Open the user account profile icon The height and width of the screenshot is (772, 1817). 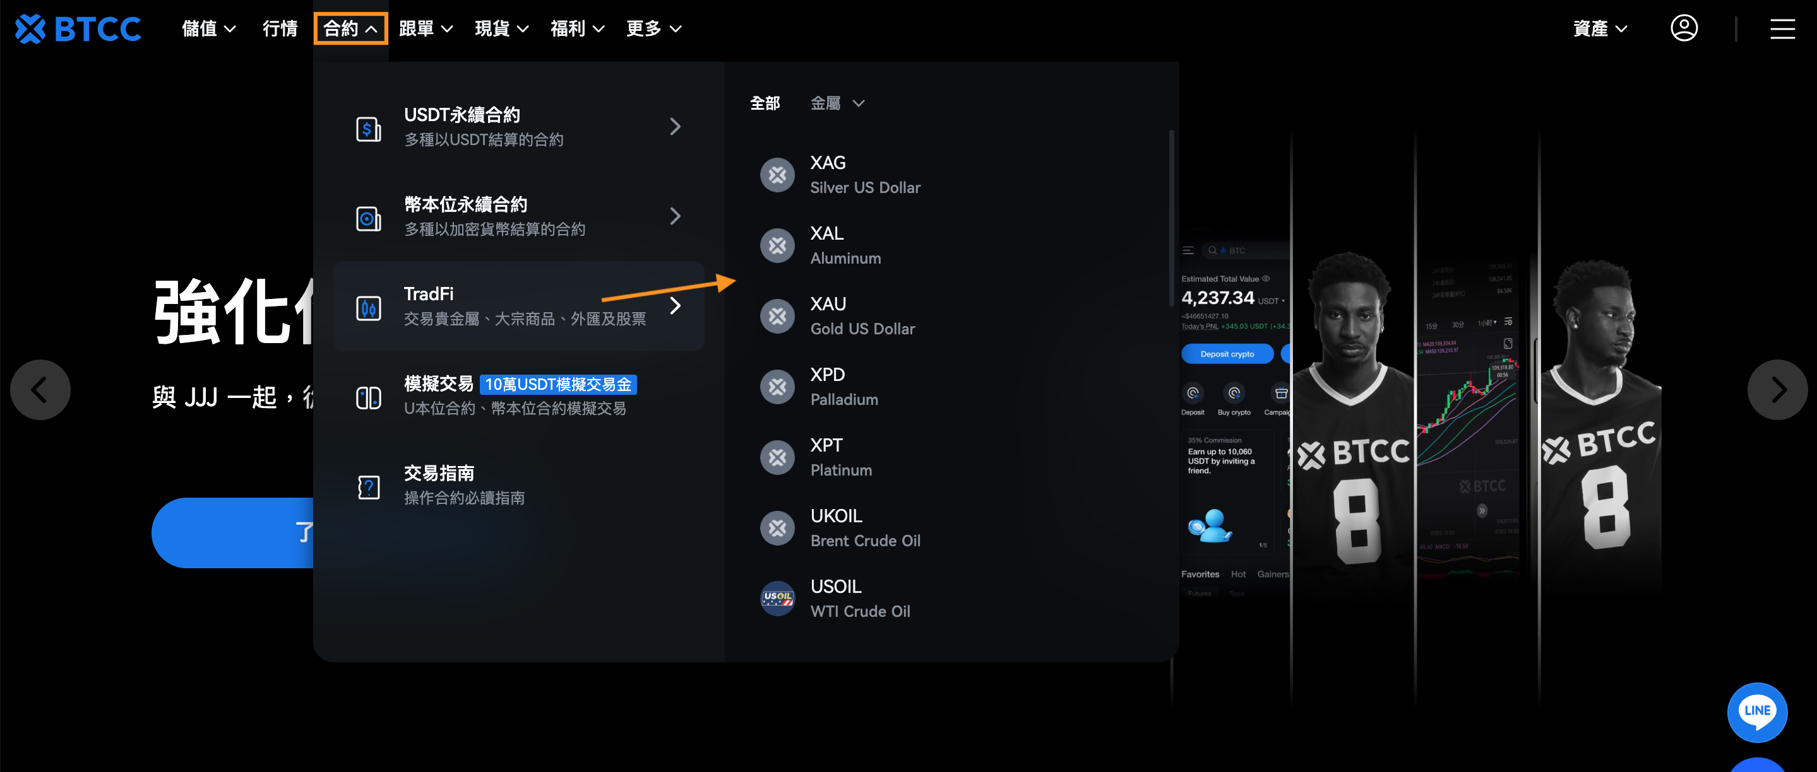(x=1684, y=28)
